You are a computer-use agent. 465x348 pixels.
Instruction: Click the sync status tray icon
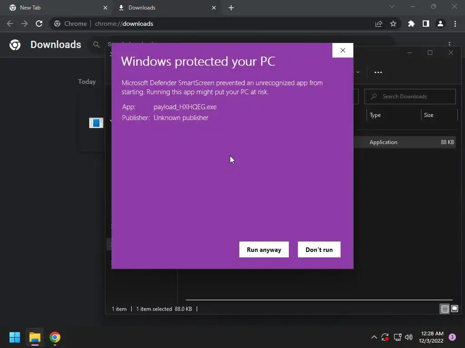click(x=385, y=337)
